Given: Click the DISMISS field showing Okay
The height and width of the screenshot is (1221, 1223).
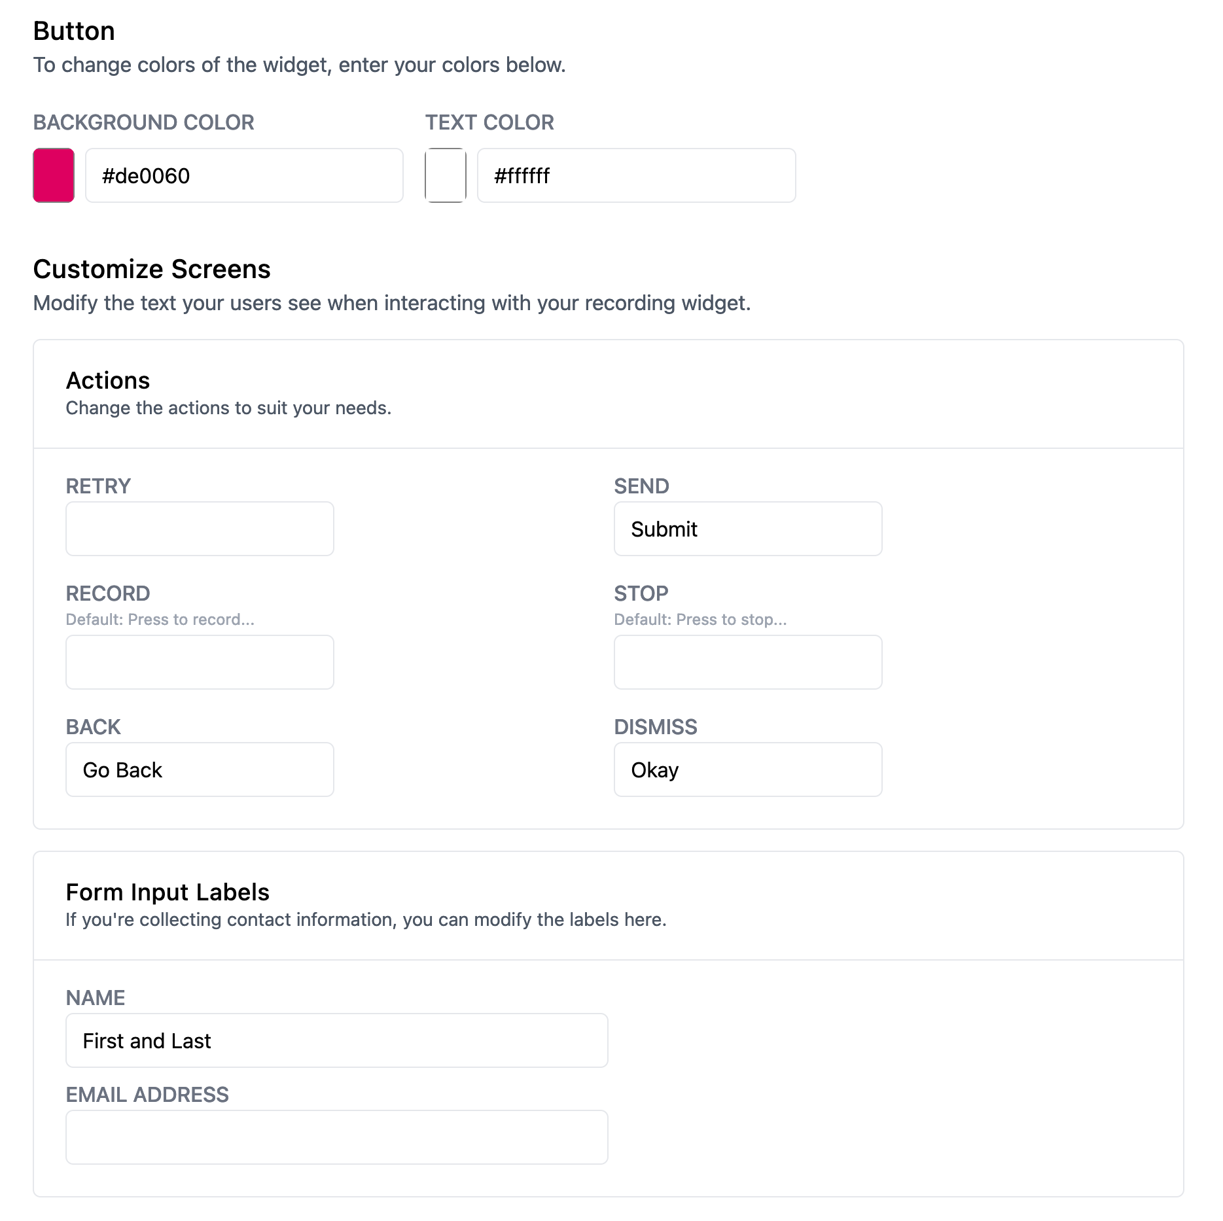Looking at the screenshot, I should 748,770.
